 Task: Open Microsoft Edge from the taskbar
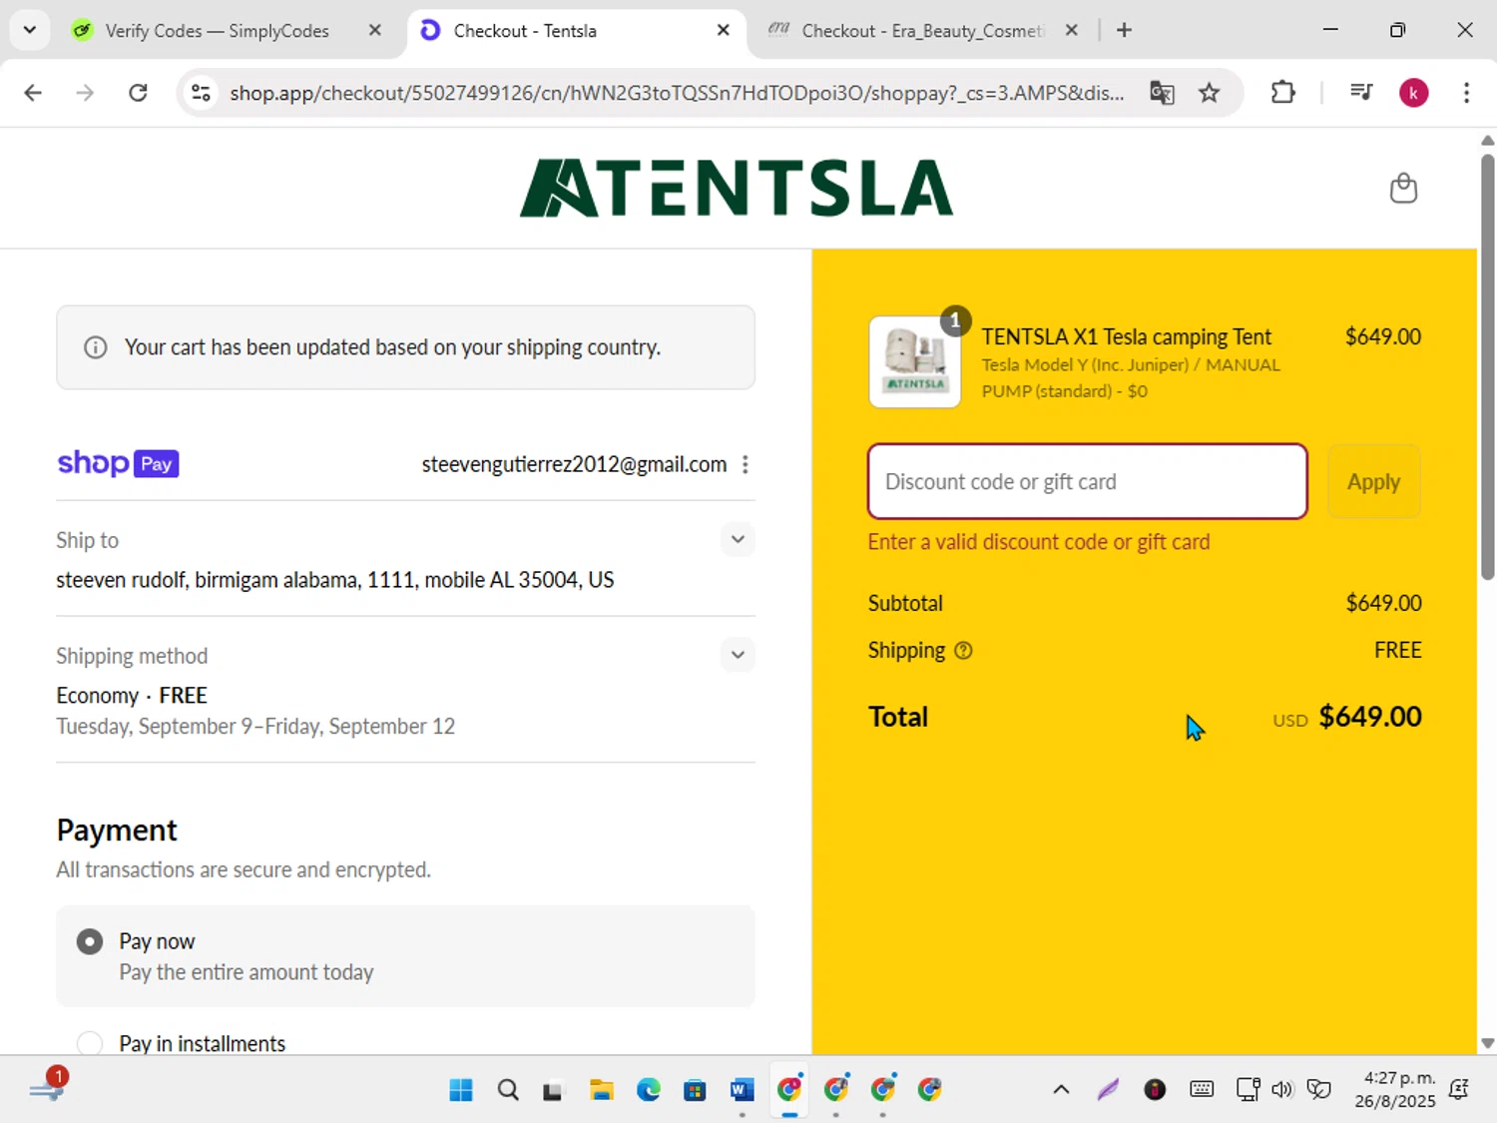tap(649, 1089)
